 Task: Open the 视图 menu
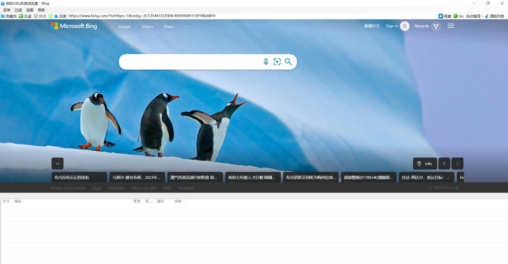[30, 10]
